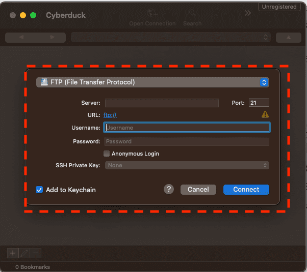The width and height of the screenshot is (307, 272).
Task: Click the yellow minimize window button
Action: pos(23,15)
